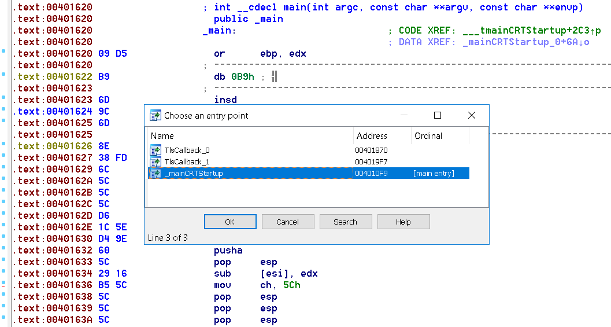Open Help from the entry point dialog
This screenshot has height=327, width=611.
click(x=403, y=222)
